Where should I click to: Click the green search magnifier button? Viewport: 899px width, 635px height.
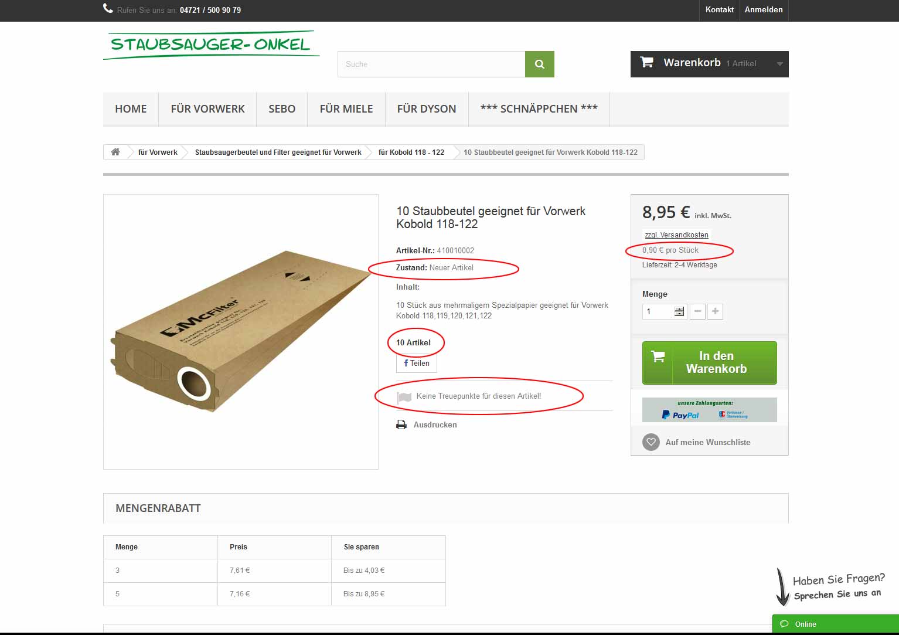point(540,64)
